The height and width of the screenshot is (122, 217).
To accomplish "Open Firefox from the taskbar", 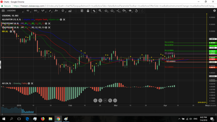I will (43, 119).
